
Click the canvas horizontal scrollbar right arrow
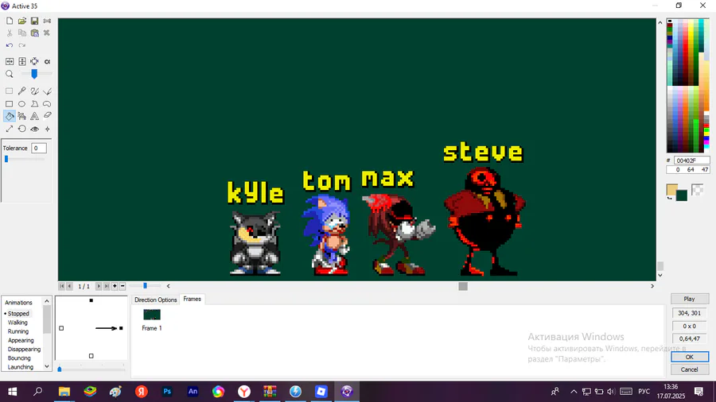pyautogui.click(x=652, y=286)
